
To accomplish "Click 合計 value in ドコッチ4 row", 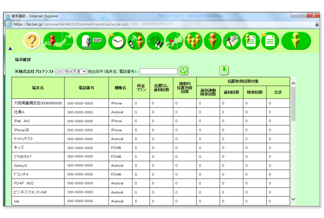I will (270, 174).
